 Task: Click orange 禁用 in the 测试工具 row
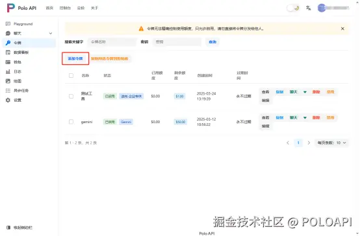(x=330, y=92)
